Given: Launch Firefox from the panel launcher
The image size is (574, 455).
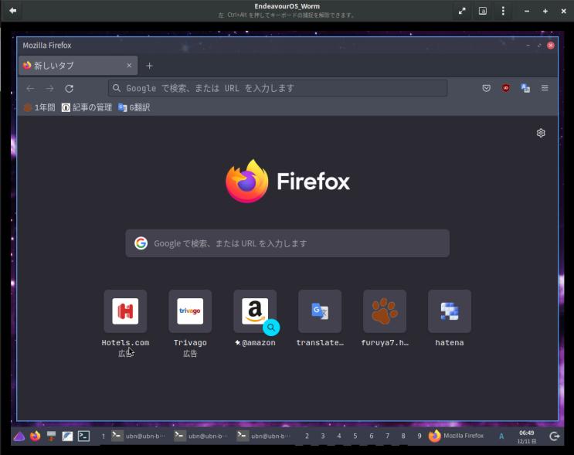Looking at the screenshot, I should click(35, 436).
